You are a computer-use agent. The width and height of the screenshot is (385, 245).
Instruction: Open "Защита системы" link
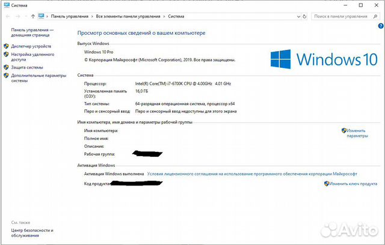click(27, 67)
